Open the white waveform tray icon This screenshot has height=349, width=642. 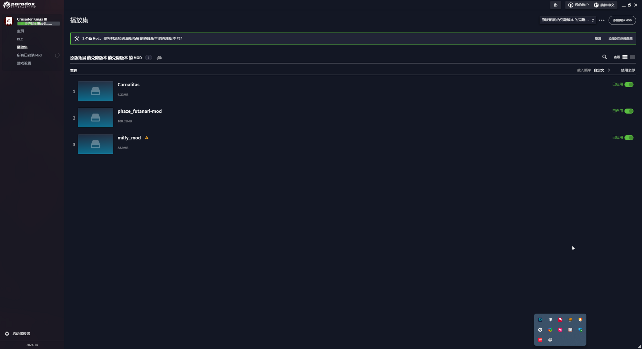pos(540,330)
